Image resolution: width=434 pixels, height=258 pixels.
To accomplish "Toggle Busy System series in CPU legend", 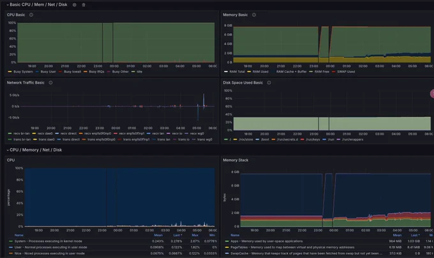I will (x=21, y=72).
